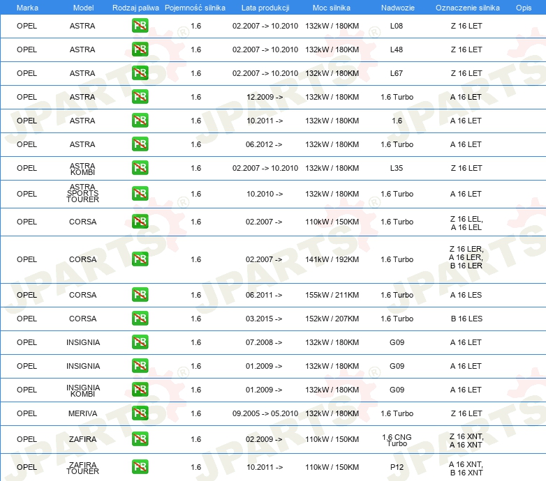Click the fuel icon in the Astra L67 row
The width and height of the screenshot is (546, 481).
coord(140,73)
